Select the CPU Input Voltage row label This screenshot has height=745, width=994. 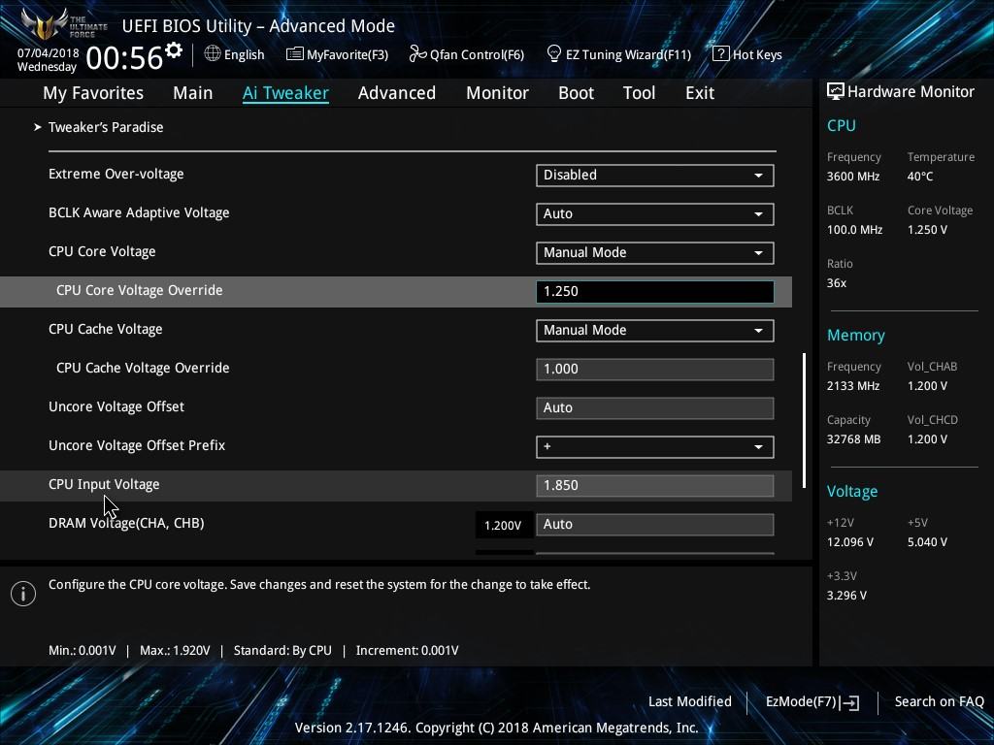[x=104, y=485]
